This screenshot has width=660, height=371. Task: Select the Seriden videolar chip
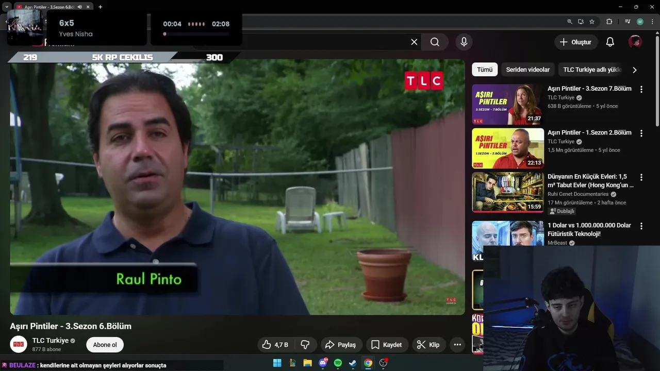click(527, 70)
